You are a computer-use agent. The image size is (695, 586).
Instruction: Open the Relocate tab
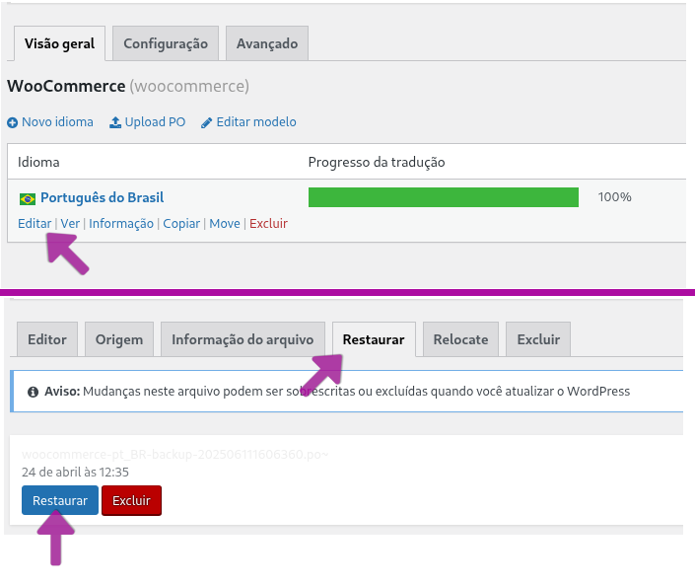point(460,339)
